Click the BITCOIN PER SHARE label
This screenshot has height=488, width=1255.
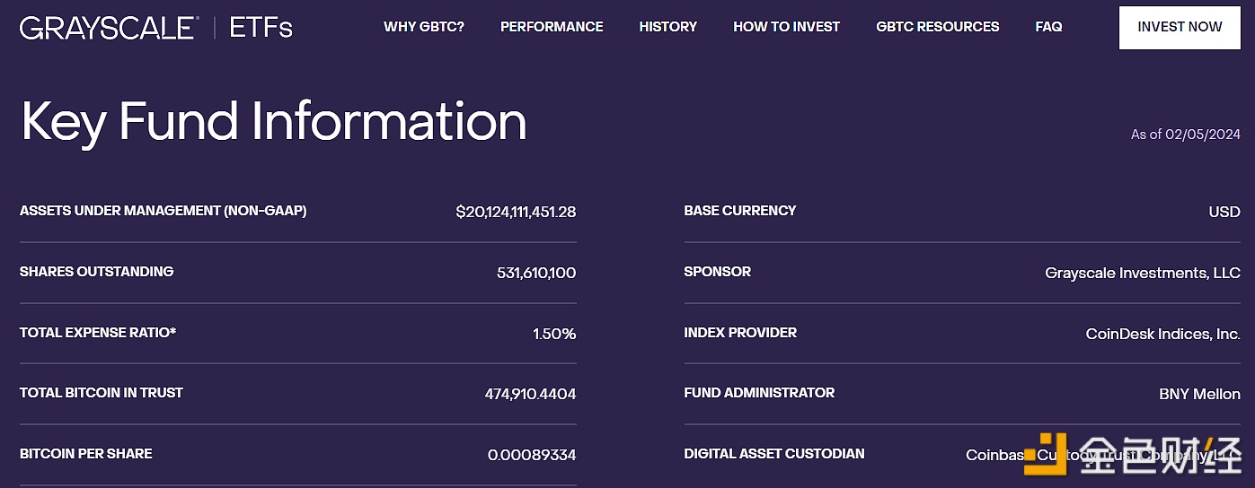tap(86, 454)
